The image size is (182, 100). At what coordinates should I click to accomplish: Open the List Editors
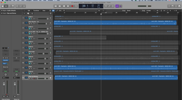169,6
